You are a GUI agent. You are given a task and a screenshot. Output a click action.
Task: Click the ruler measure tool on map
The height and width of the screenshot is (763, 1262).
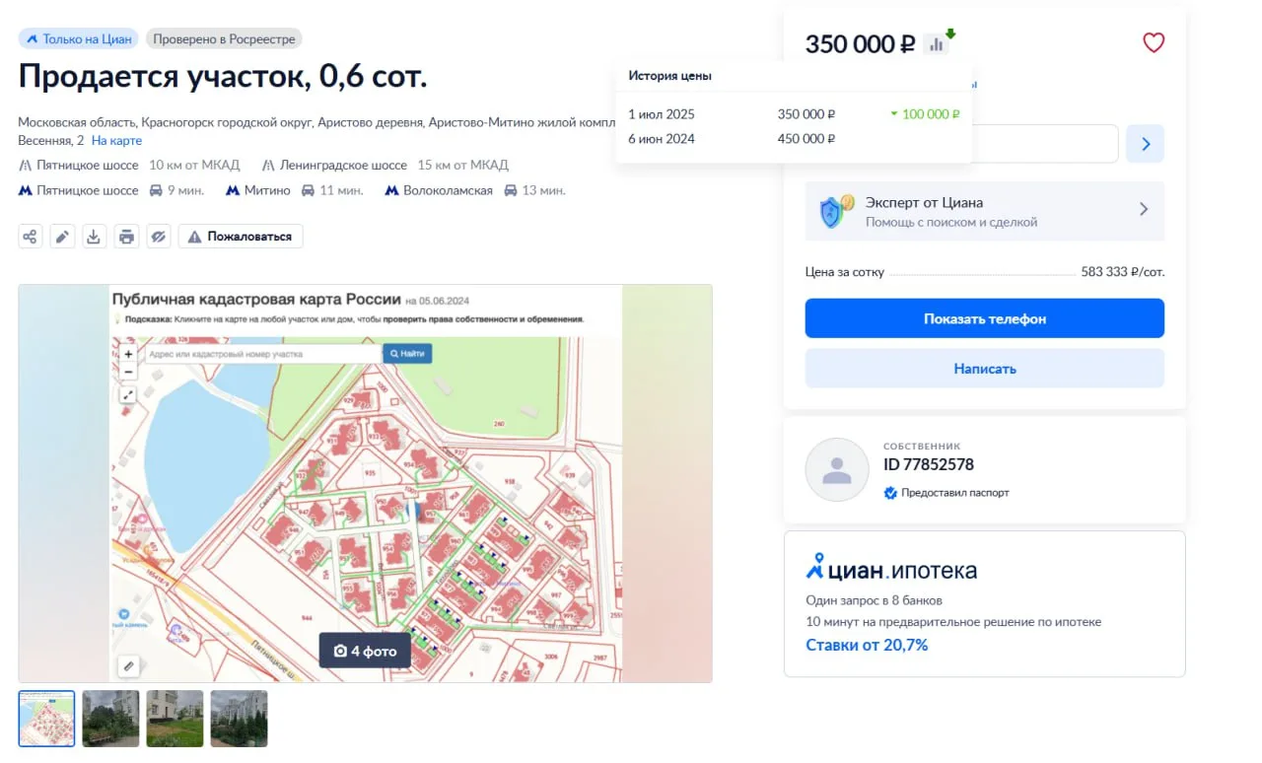[128, 666]
